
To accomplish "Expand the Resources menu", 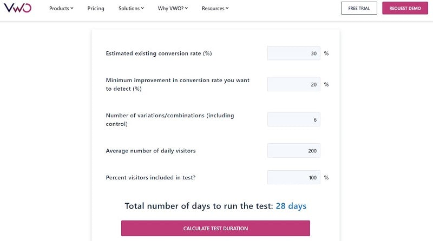I will [215, 8].
